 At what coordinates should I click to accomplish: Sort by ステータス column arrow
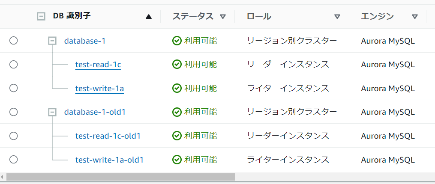coord(222,17)
